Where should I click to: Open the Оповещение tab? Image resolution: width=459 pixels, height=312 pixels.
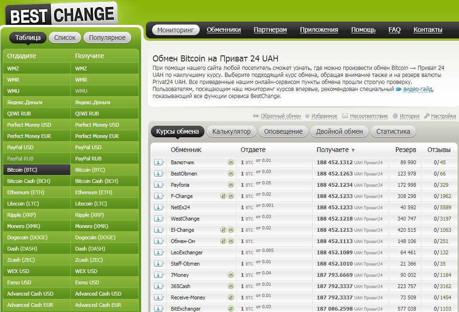coord(283,131)
